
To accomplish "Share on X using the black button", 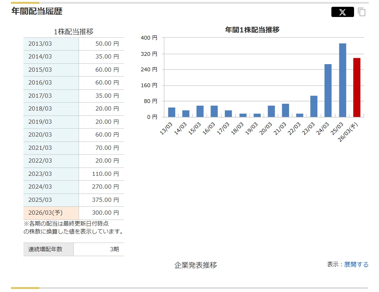I will pyautogui.click(x=342, y=12).
